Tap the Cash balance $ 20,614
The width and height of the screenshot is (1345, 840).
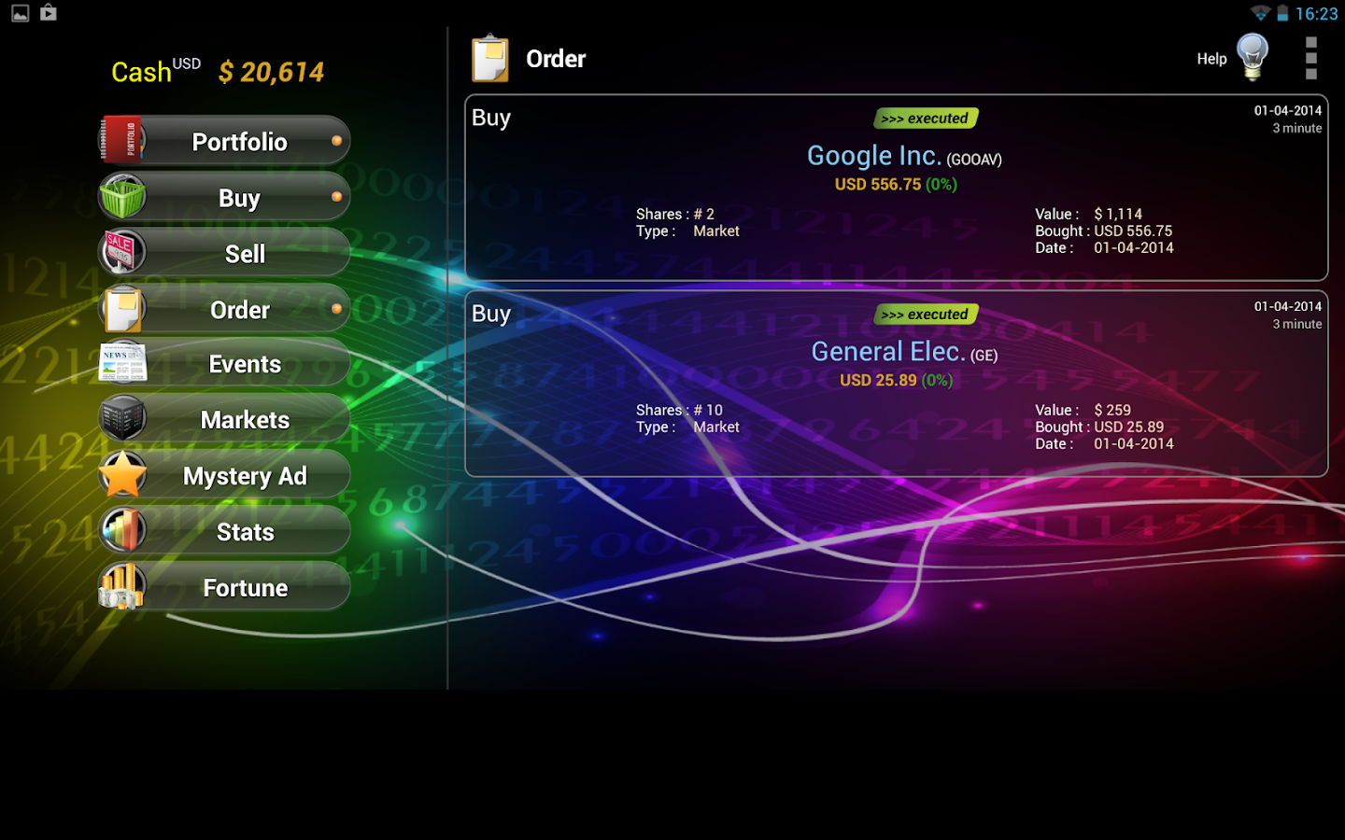pyautogui.click(x=271, y=72)
